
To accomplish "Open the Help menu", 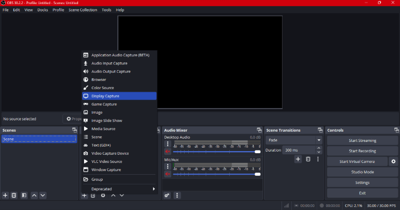I will coord(120,10).
